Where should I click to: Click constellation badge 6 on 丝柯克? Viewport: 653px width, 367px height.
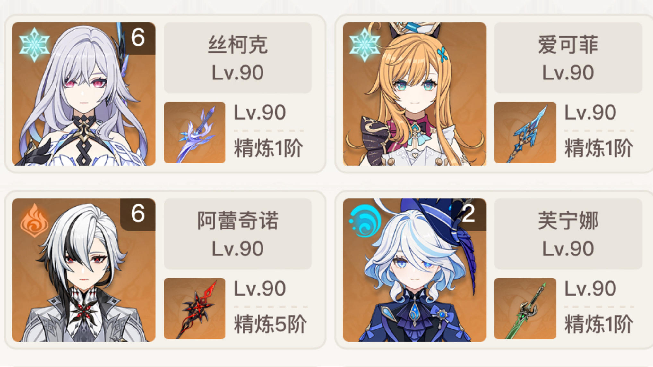[138, 38]
